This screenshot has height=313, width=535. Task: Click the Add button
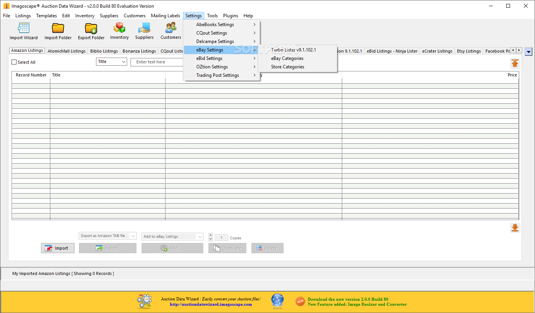pos(172,248)
